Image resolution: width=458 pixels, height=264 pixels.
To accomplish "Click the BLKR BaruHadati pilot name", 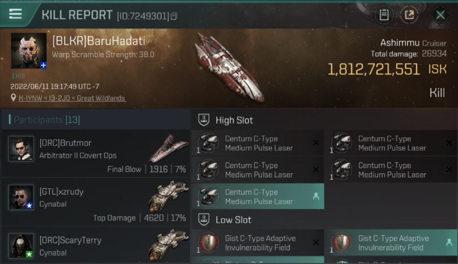I will [99, 41].
